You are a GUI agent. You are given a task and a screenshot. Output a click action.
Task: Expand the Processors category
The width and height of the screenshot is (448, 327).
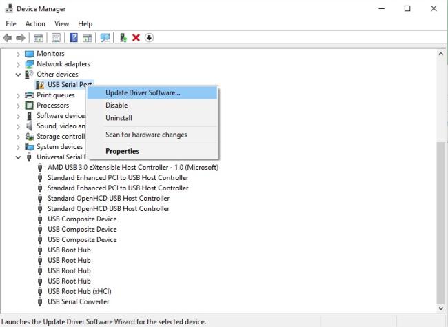[x=19, y=106]
